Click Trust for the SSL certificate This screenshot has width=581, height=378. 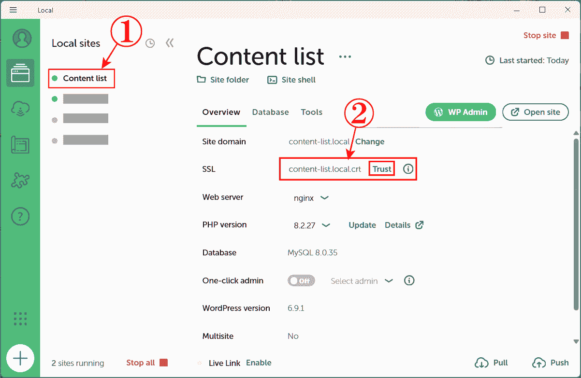point(382,169)
